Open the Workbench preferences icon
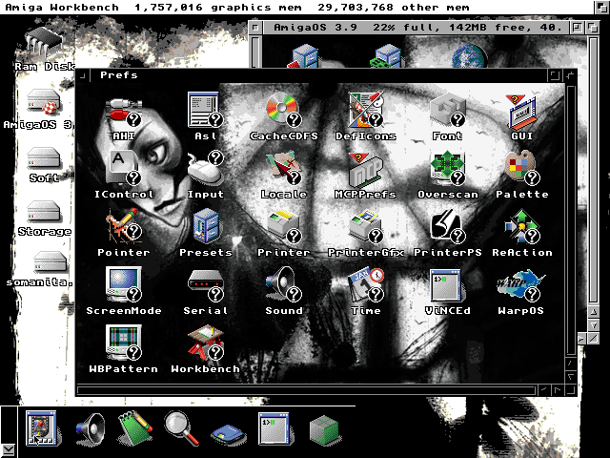The image size is (610, 458). [x=206, y=343]
